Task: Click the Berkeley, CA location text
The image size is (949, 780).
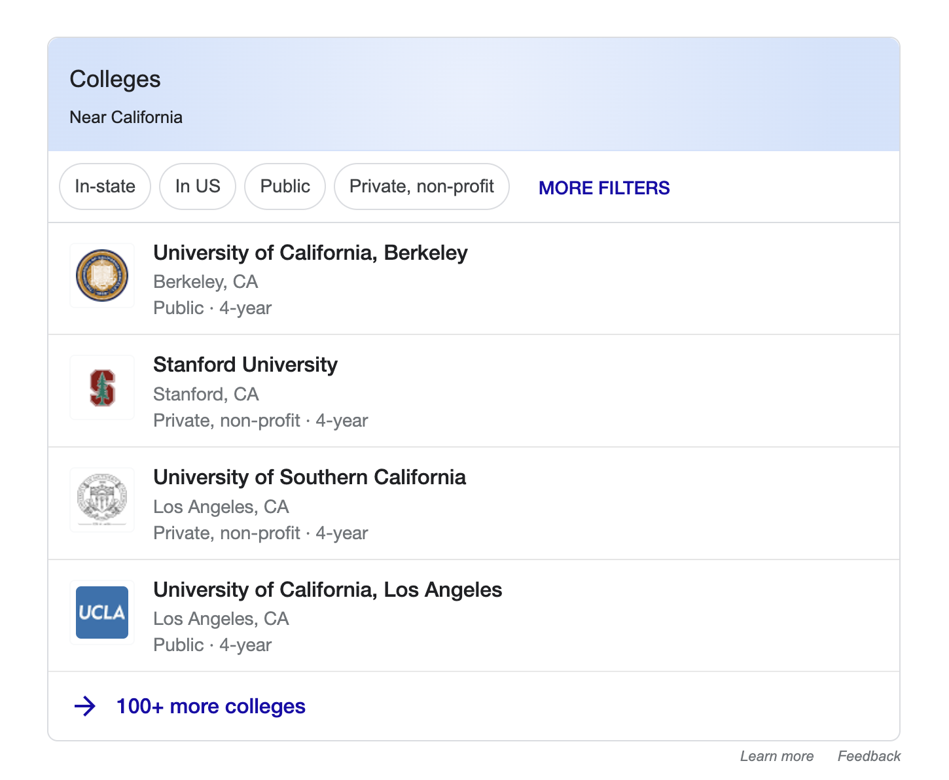Action: point(206,281)
